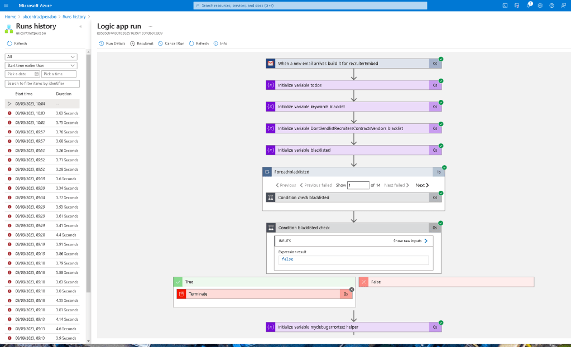Jump to Previous failed iteration

click(x=316, y=185)
